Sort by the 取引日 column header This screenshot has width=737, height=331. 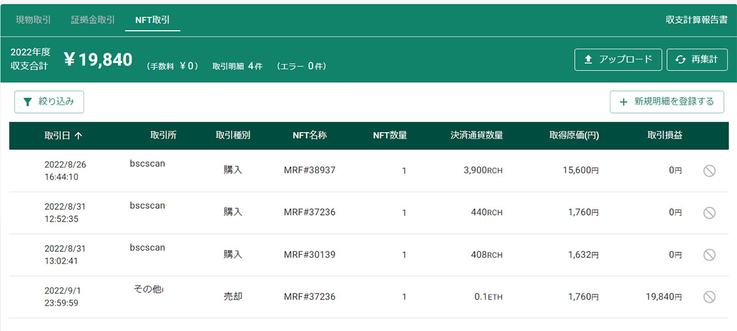click(x=63, y=136)
